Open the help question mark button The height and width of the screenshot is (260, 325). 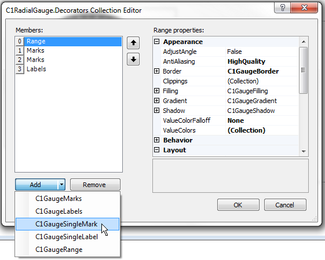[283, 8]
